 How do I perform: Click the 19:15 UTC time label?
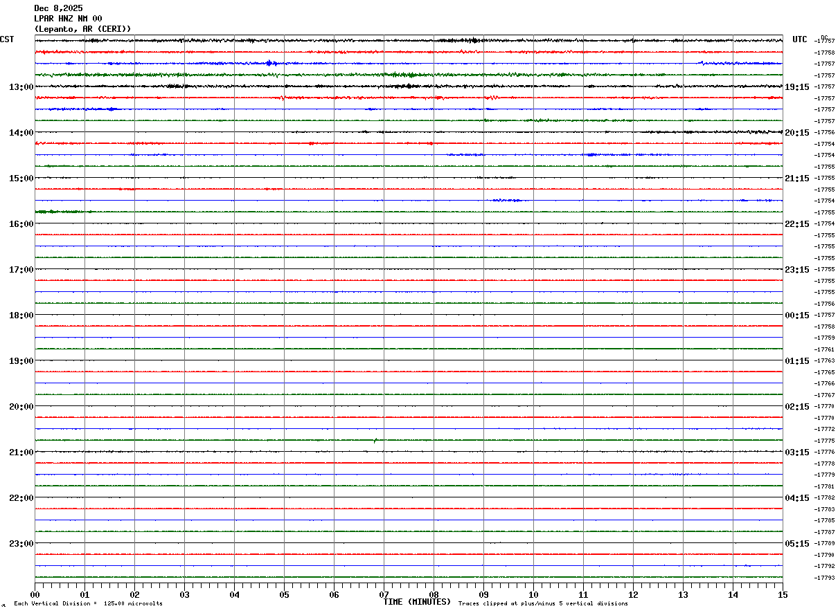coord(797,87)
